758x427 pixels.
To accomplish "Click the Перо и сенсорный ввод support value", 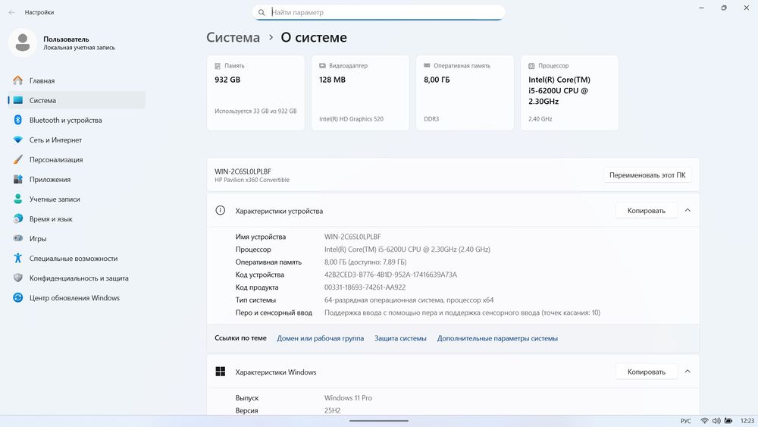I will (x=462, y=312).
